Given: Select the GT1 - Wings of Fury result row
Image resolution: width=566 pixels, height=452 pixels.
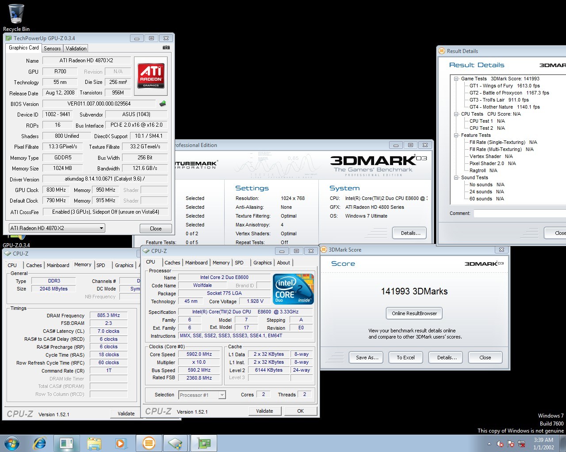Looking at the screenshot, I should pyautogui.click(x=505, y=86).
